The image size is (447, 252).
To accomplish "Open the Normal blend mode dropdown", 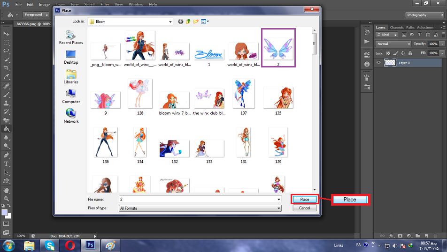I will (393, 44).
